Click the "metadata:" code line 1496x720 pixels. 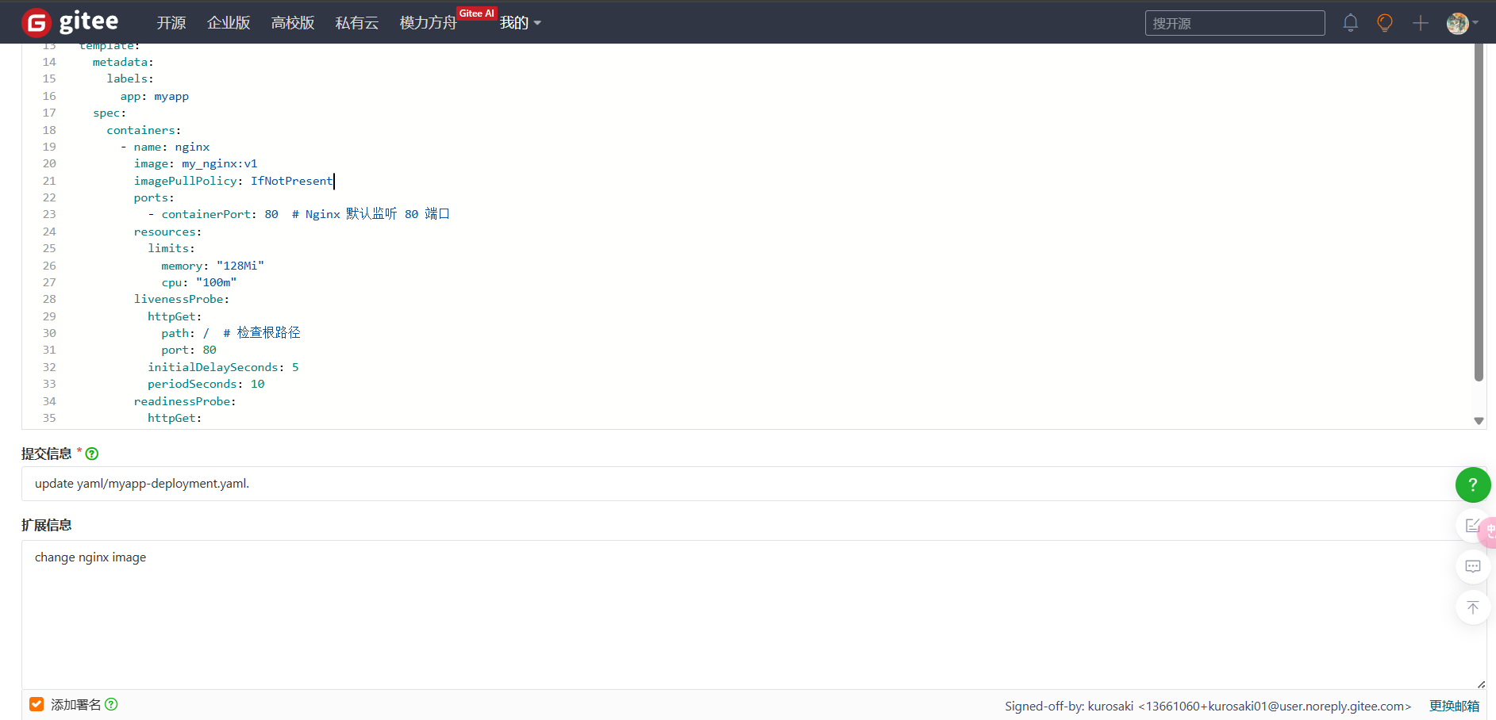click(123, 62)
